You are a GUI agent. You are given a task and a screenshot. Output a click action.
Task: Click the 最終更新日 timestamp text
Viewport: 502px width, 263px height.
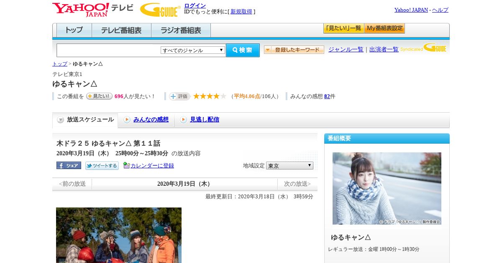click(259, 197)
